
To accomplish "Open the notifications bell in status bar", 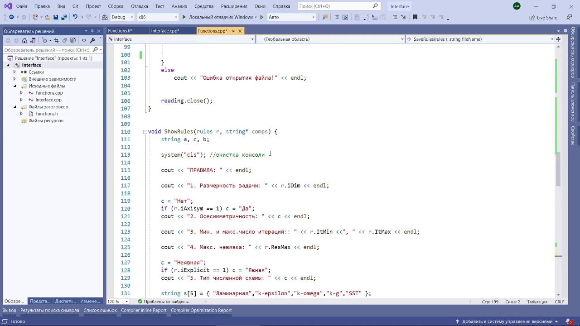I will coord(569,321).
